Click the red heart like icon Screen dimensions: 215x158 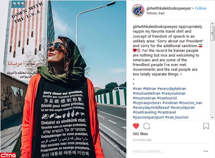pos(136,126)
